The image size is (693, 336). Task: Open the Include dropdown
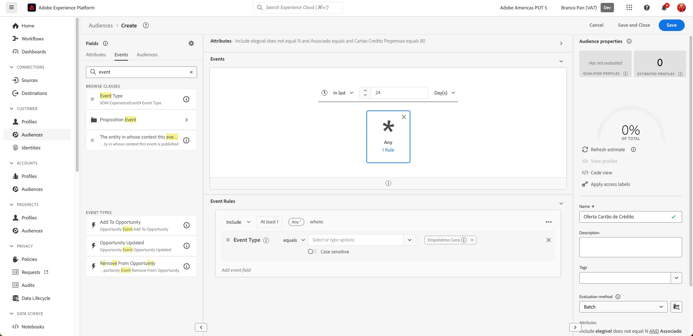(238, 222)
